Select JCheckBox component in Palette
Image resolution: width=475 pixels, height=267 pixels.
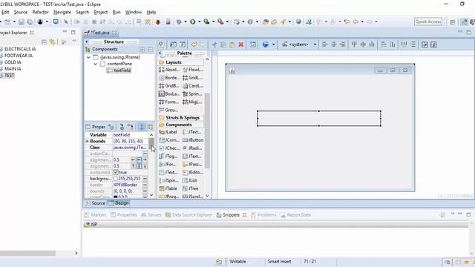169,148
